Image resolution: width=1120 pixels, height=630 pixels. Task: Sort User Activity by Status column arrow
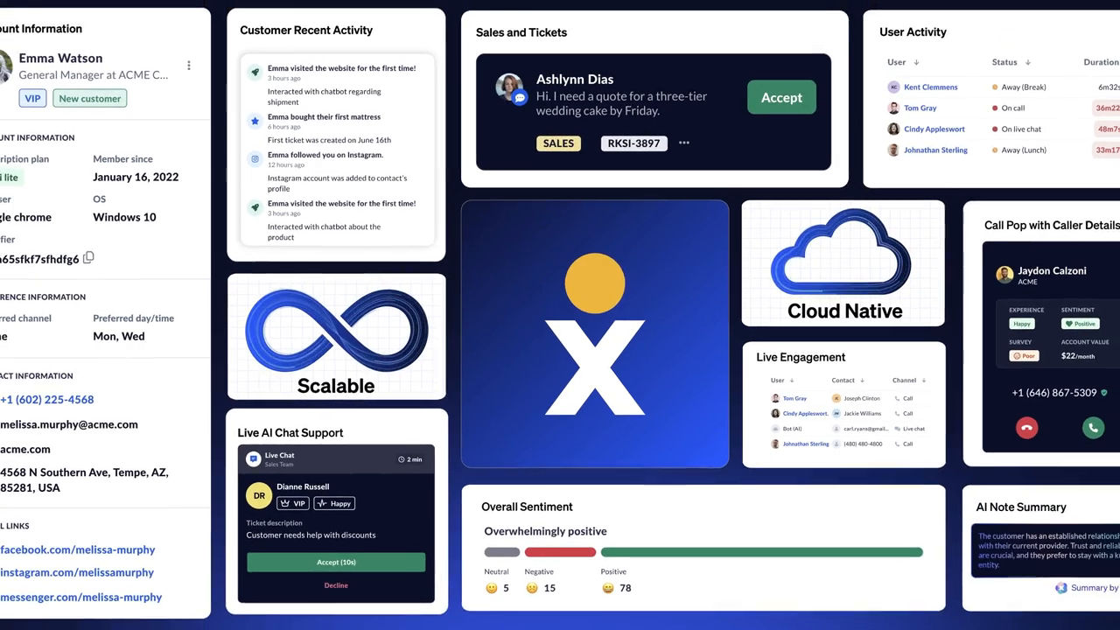coord(1027,63)
